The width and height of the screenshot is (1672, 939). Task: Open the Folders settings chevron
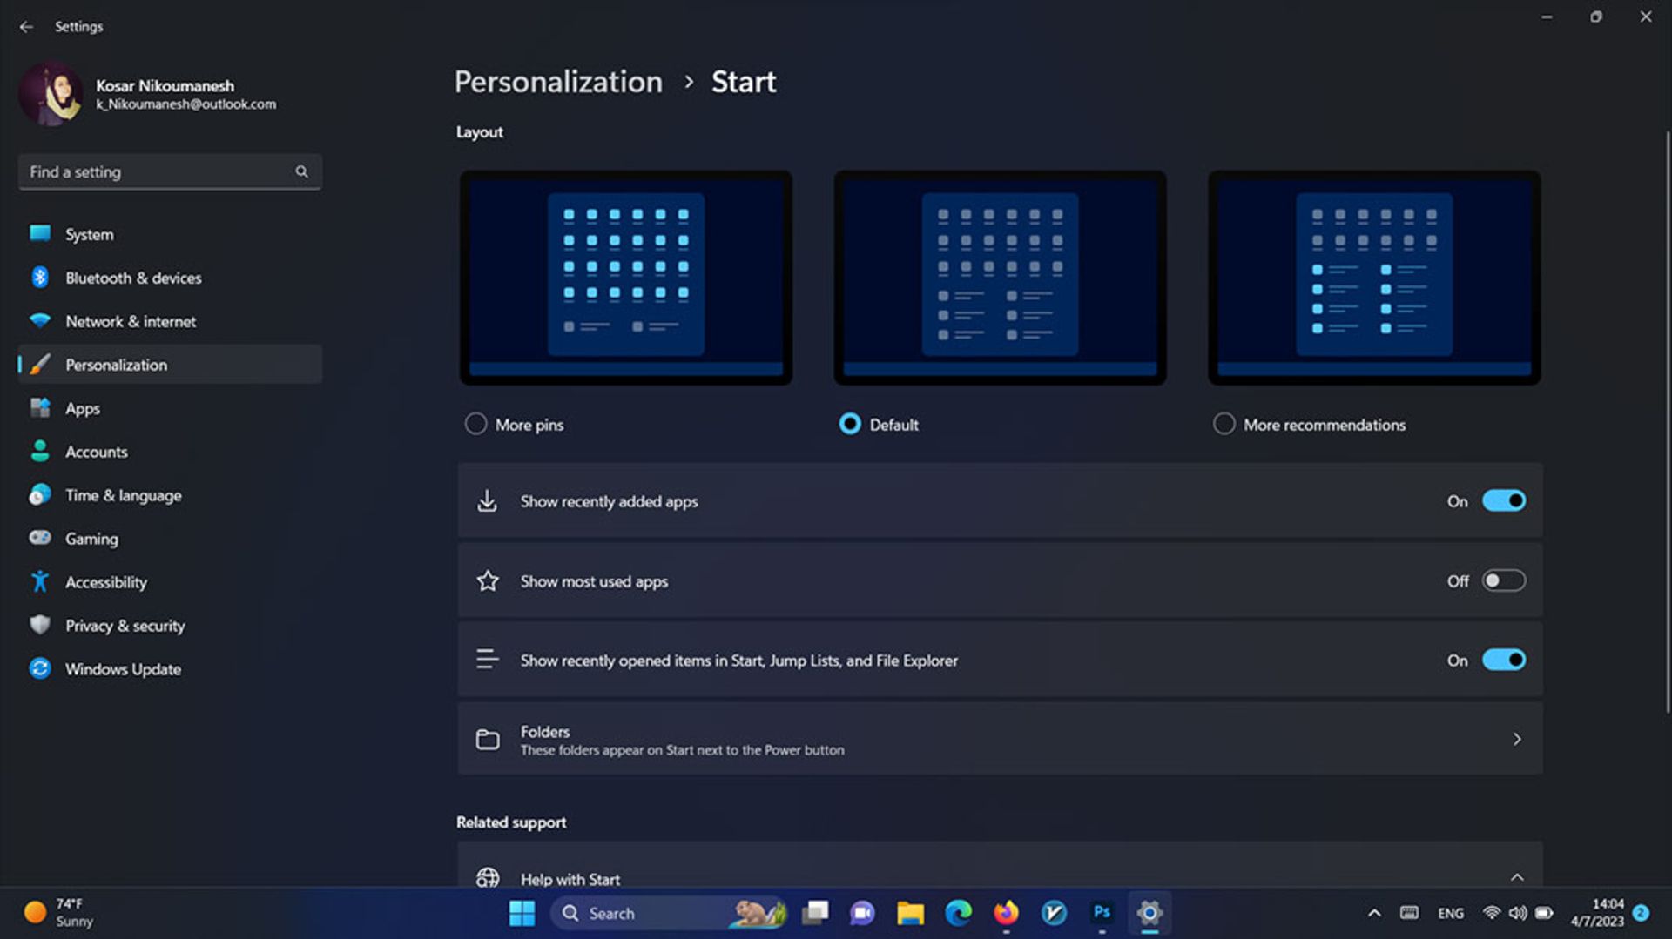point(1516,739)
